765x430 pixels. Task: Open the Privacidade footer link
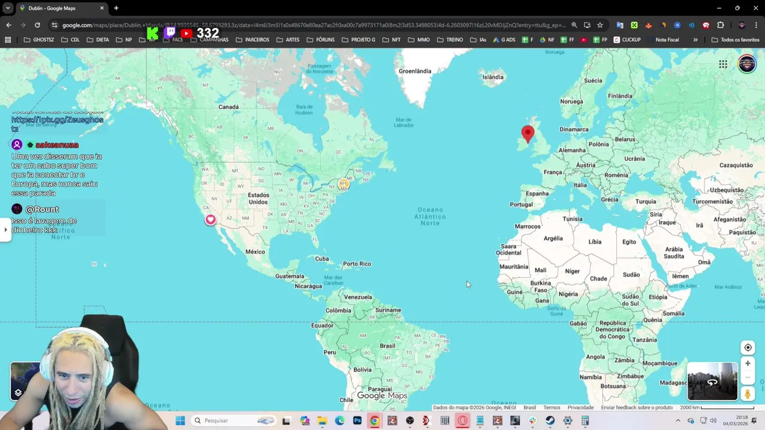(x=580, y=407)
